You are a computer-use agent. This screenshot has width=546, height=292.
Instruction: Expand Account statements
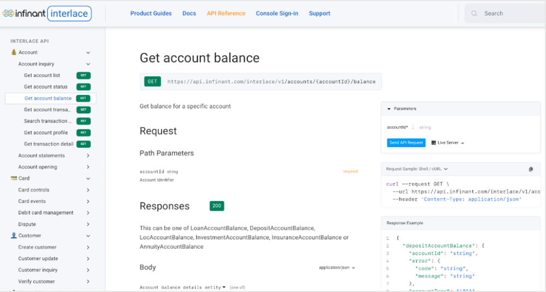click(88, 156)
